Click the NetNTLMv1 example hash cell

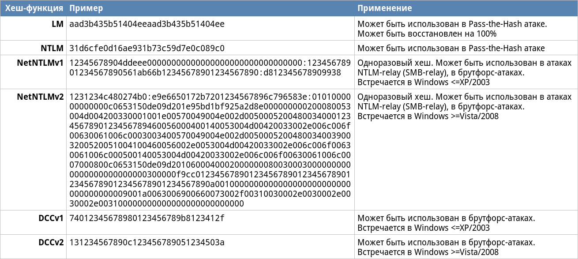(x=210, y=68)
